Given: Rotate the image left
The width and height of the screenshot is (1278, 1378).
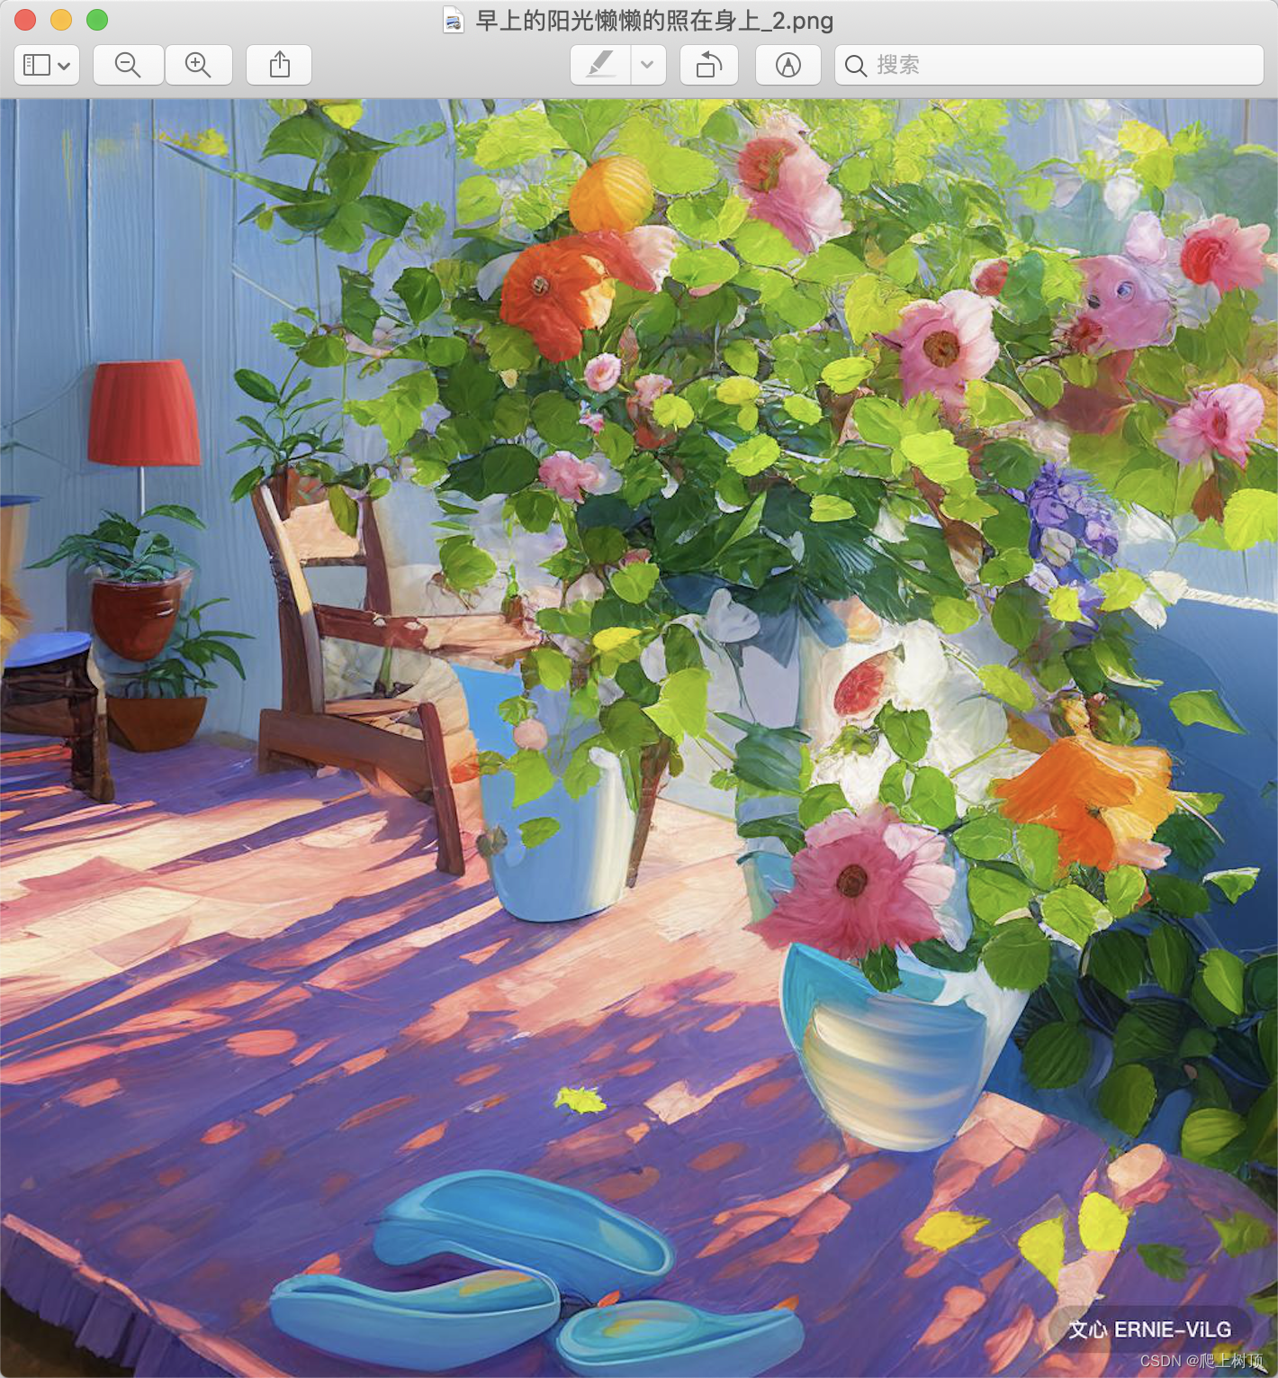Looking at the screenshot, I should (x=709, y=65).
